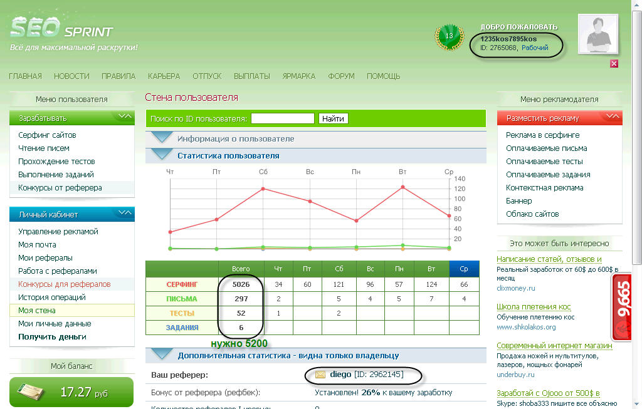
Task: Open Школа плетения кос ad link
Action: [x=534, y=307]
